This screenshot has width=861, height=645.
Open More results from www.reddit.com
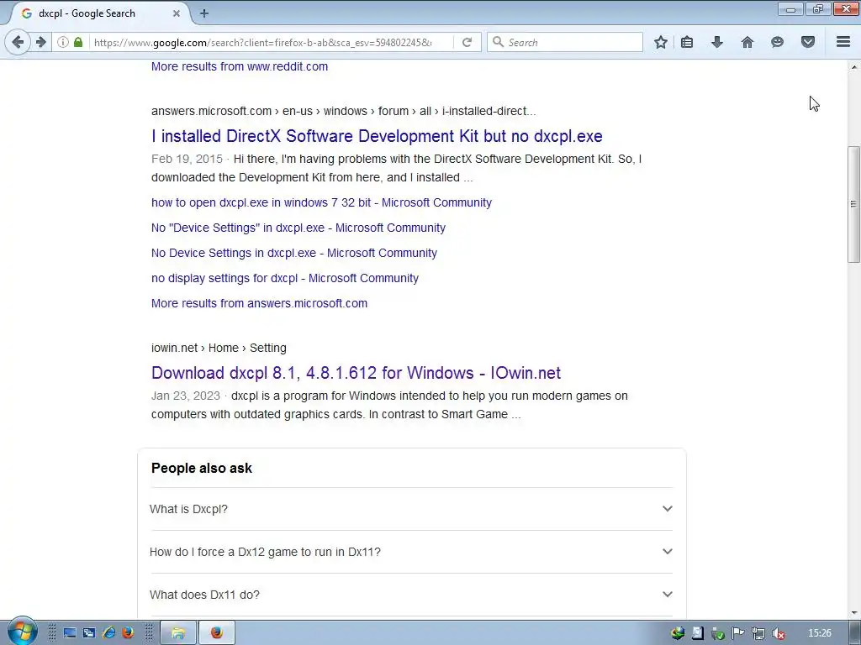coord(240,66)
